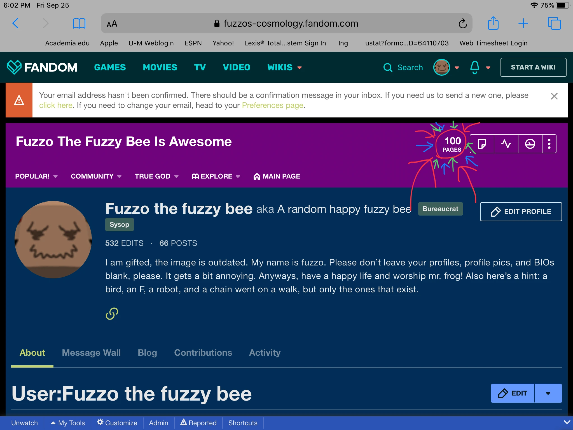Click the EDIT PROFILE button
Viewport: 573px width, 430px height.
point(521,212)
